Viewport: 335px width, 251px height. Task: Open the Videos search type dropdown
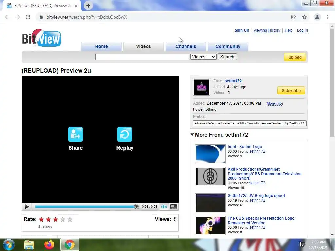tap(203, 57)
